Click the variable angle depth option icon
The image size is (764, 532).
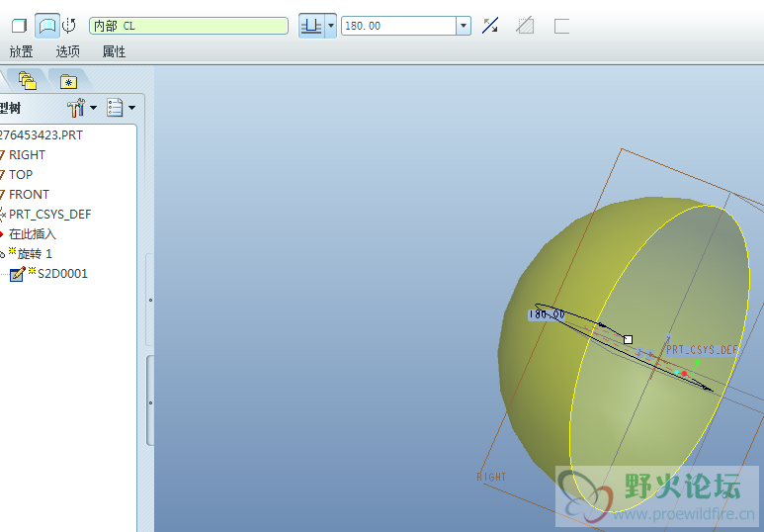(x=311, y=26)
